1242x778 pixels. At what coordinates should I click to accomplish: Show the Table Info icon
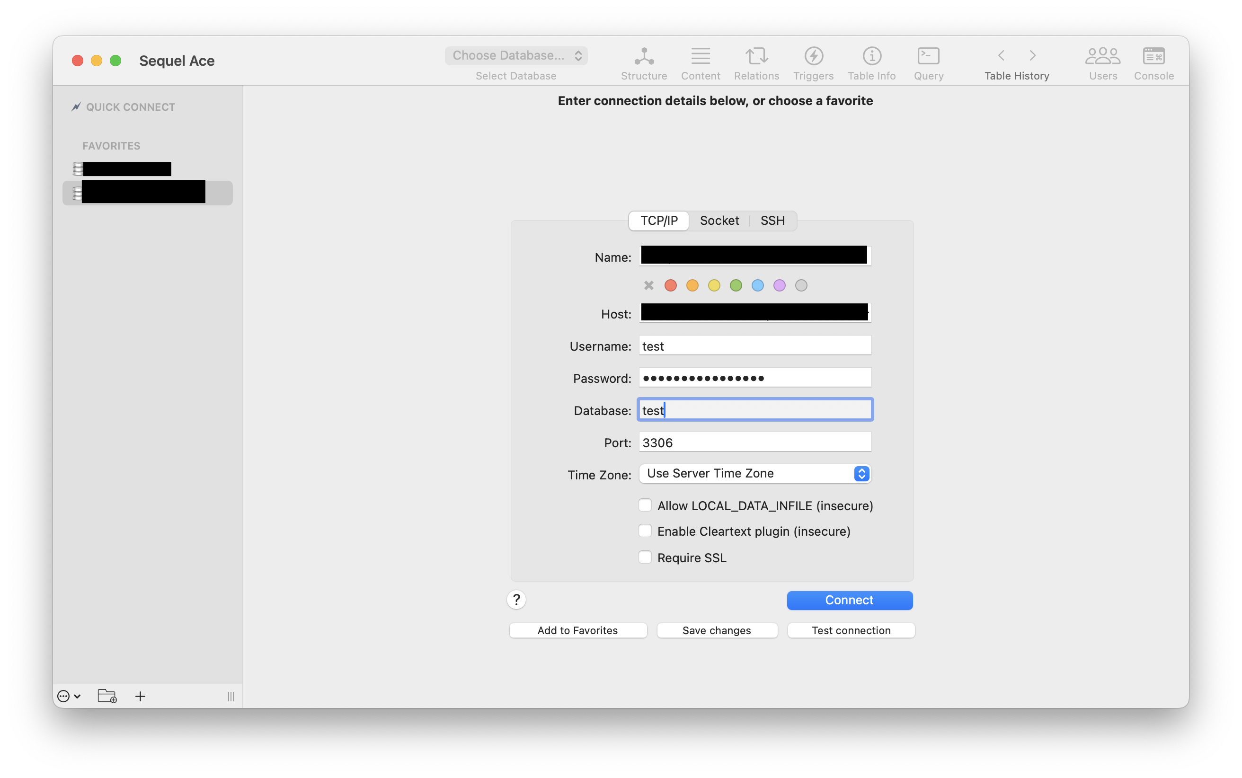tap(871, 56)
